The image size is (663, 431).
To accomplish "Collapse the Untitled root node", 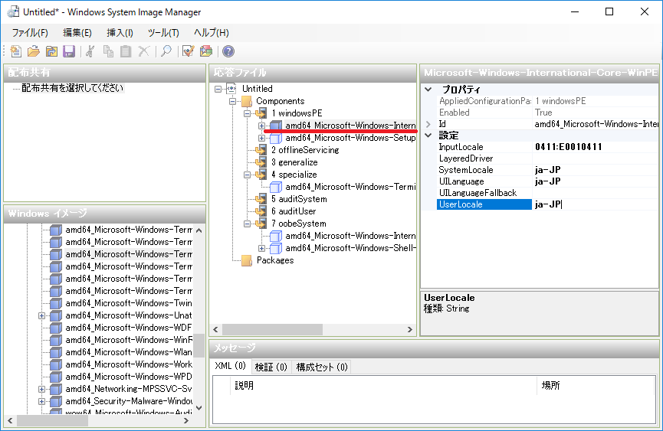I will (x=218, y=89).
